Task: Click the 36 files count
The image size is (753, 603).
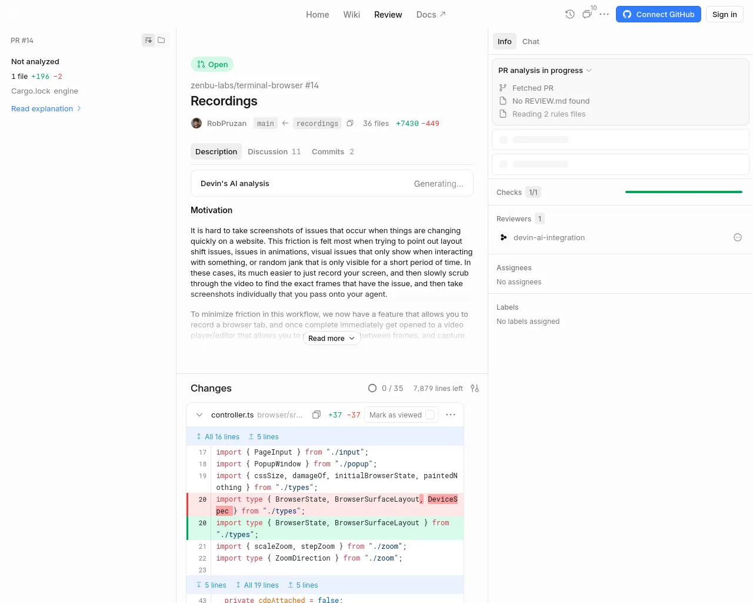Action: (376, 123)
